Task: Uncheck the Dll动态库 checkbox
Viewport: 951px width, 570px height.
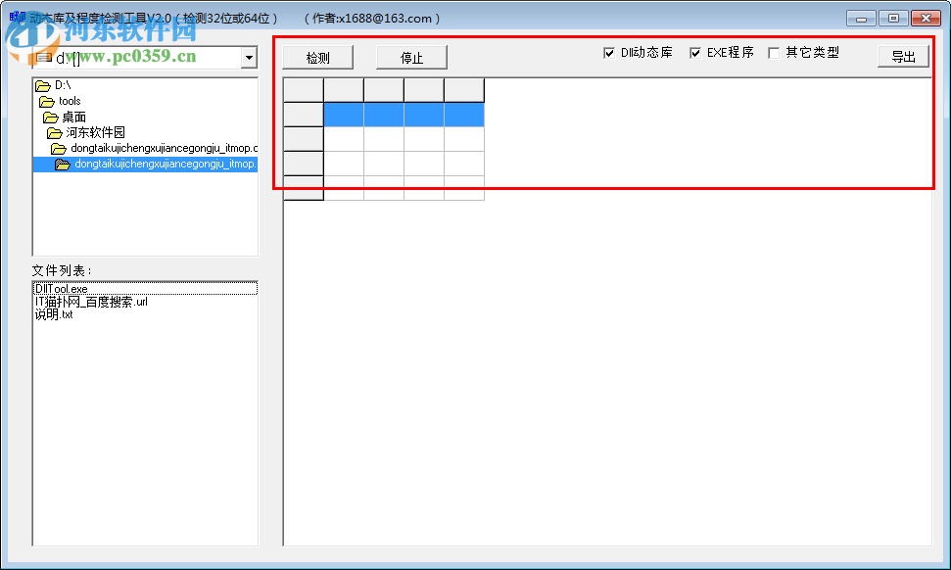Action: [610, 53]
